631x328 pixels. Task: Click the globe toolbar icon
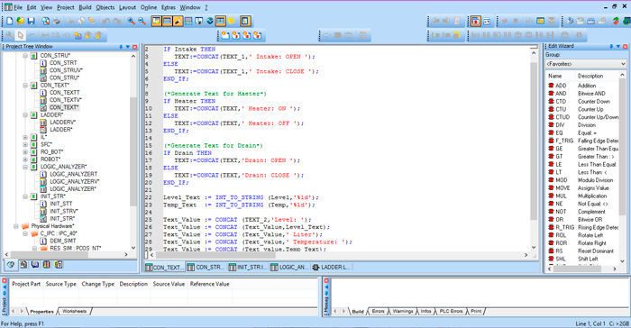click(210, 21)
